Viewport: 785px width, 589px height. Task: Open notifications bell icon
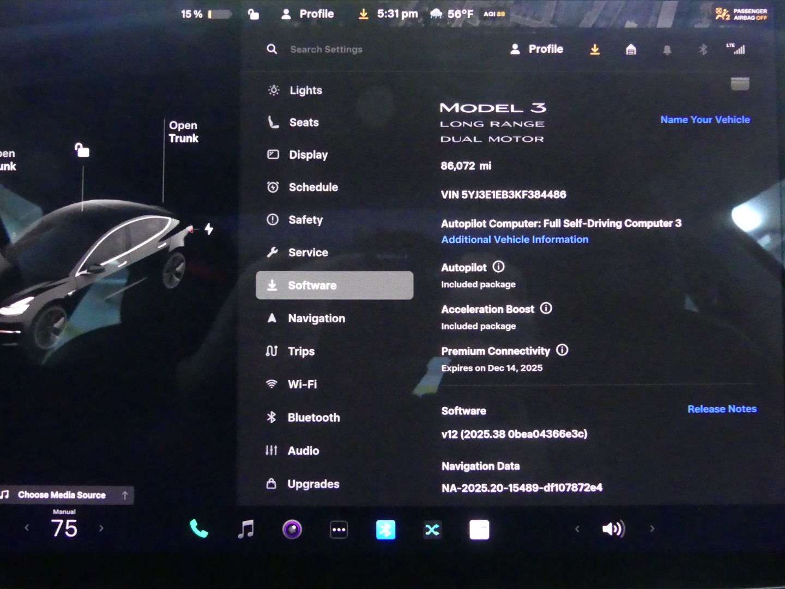click(667, 50)
